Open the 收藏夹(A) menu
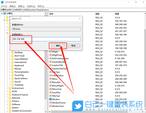This screenshot has height=113, width=146. [x=31, y=6]
